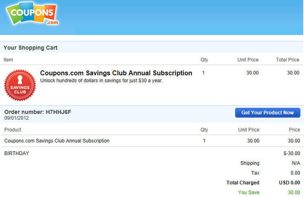Image resolution: width=304 pixels, height=197 pixels.
Task: Select the Total Charged label
Action: [243, 183]
